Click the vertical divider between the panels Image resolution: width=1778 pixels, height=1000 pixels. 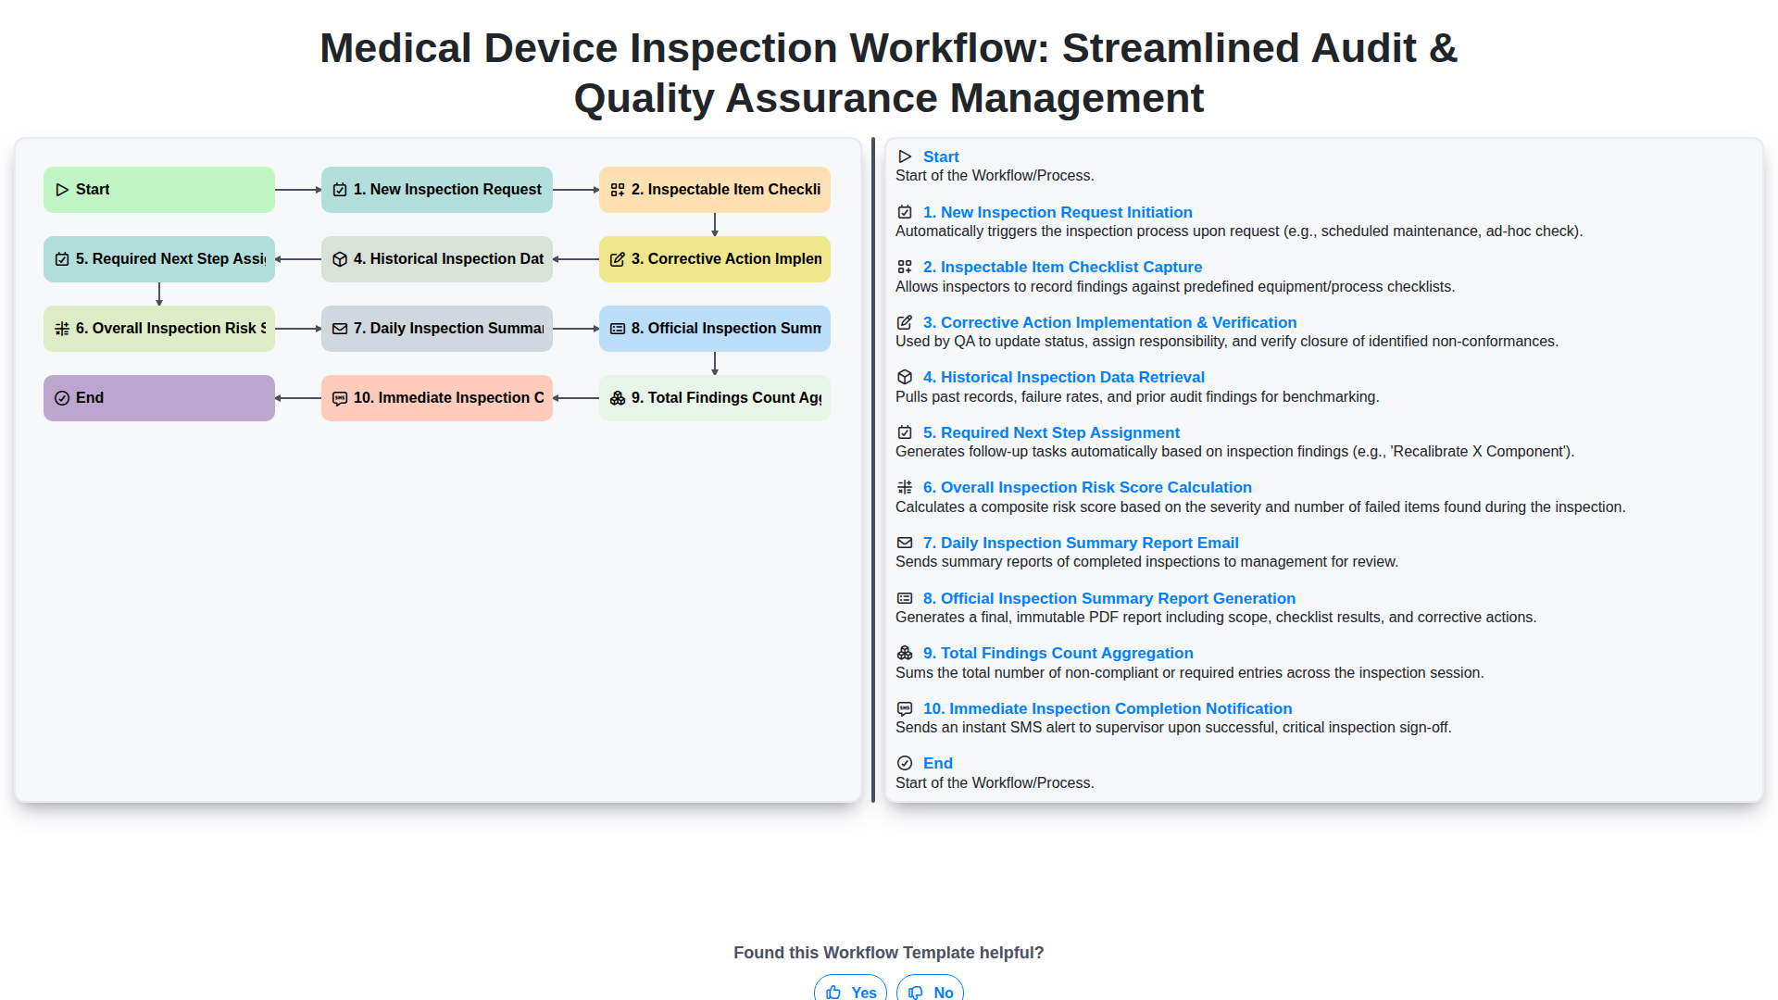pos(872,470)
